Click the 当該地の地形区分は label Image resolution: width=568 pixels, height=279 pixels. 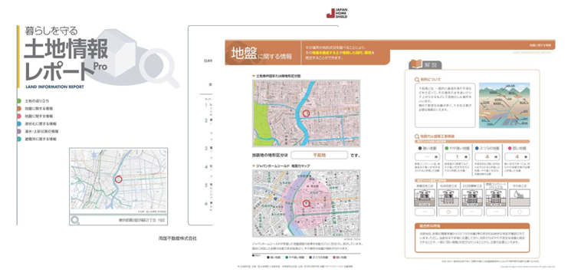coord(270,156)
